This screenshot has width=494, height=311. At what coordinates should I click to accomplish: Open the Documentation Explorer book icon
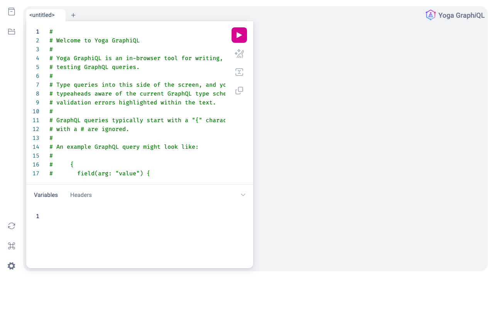tap(12, 12)
